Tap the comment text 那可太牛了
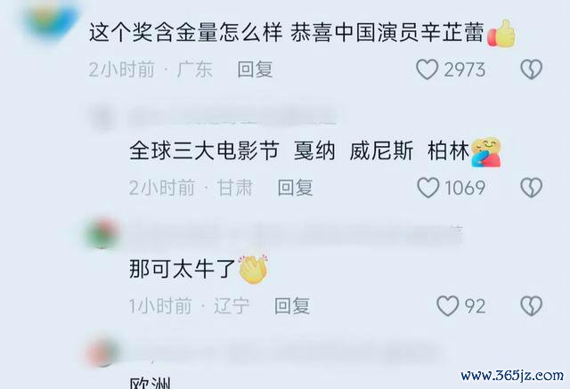The height and width of the screenshot is (389, 570). pyautogui.click(x=182, y=269)
